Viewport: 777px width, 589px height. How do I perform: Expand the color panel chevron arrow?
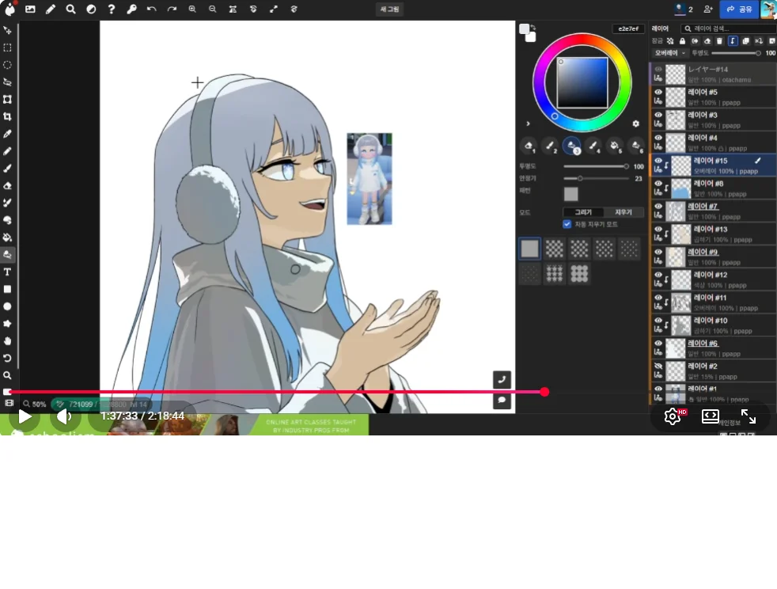coord(528,123)
